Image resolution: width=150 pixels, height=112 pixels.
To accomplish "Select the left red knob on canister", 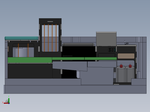I will click(121, 66).
